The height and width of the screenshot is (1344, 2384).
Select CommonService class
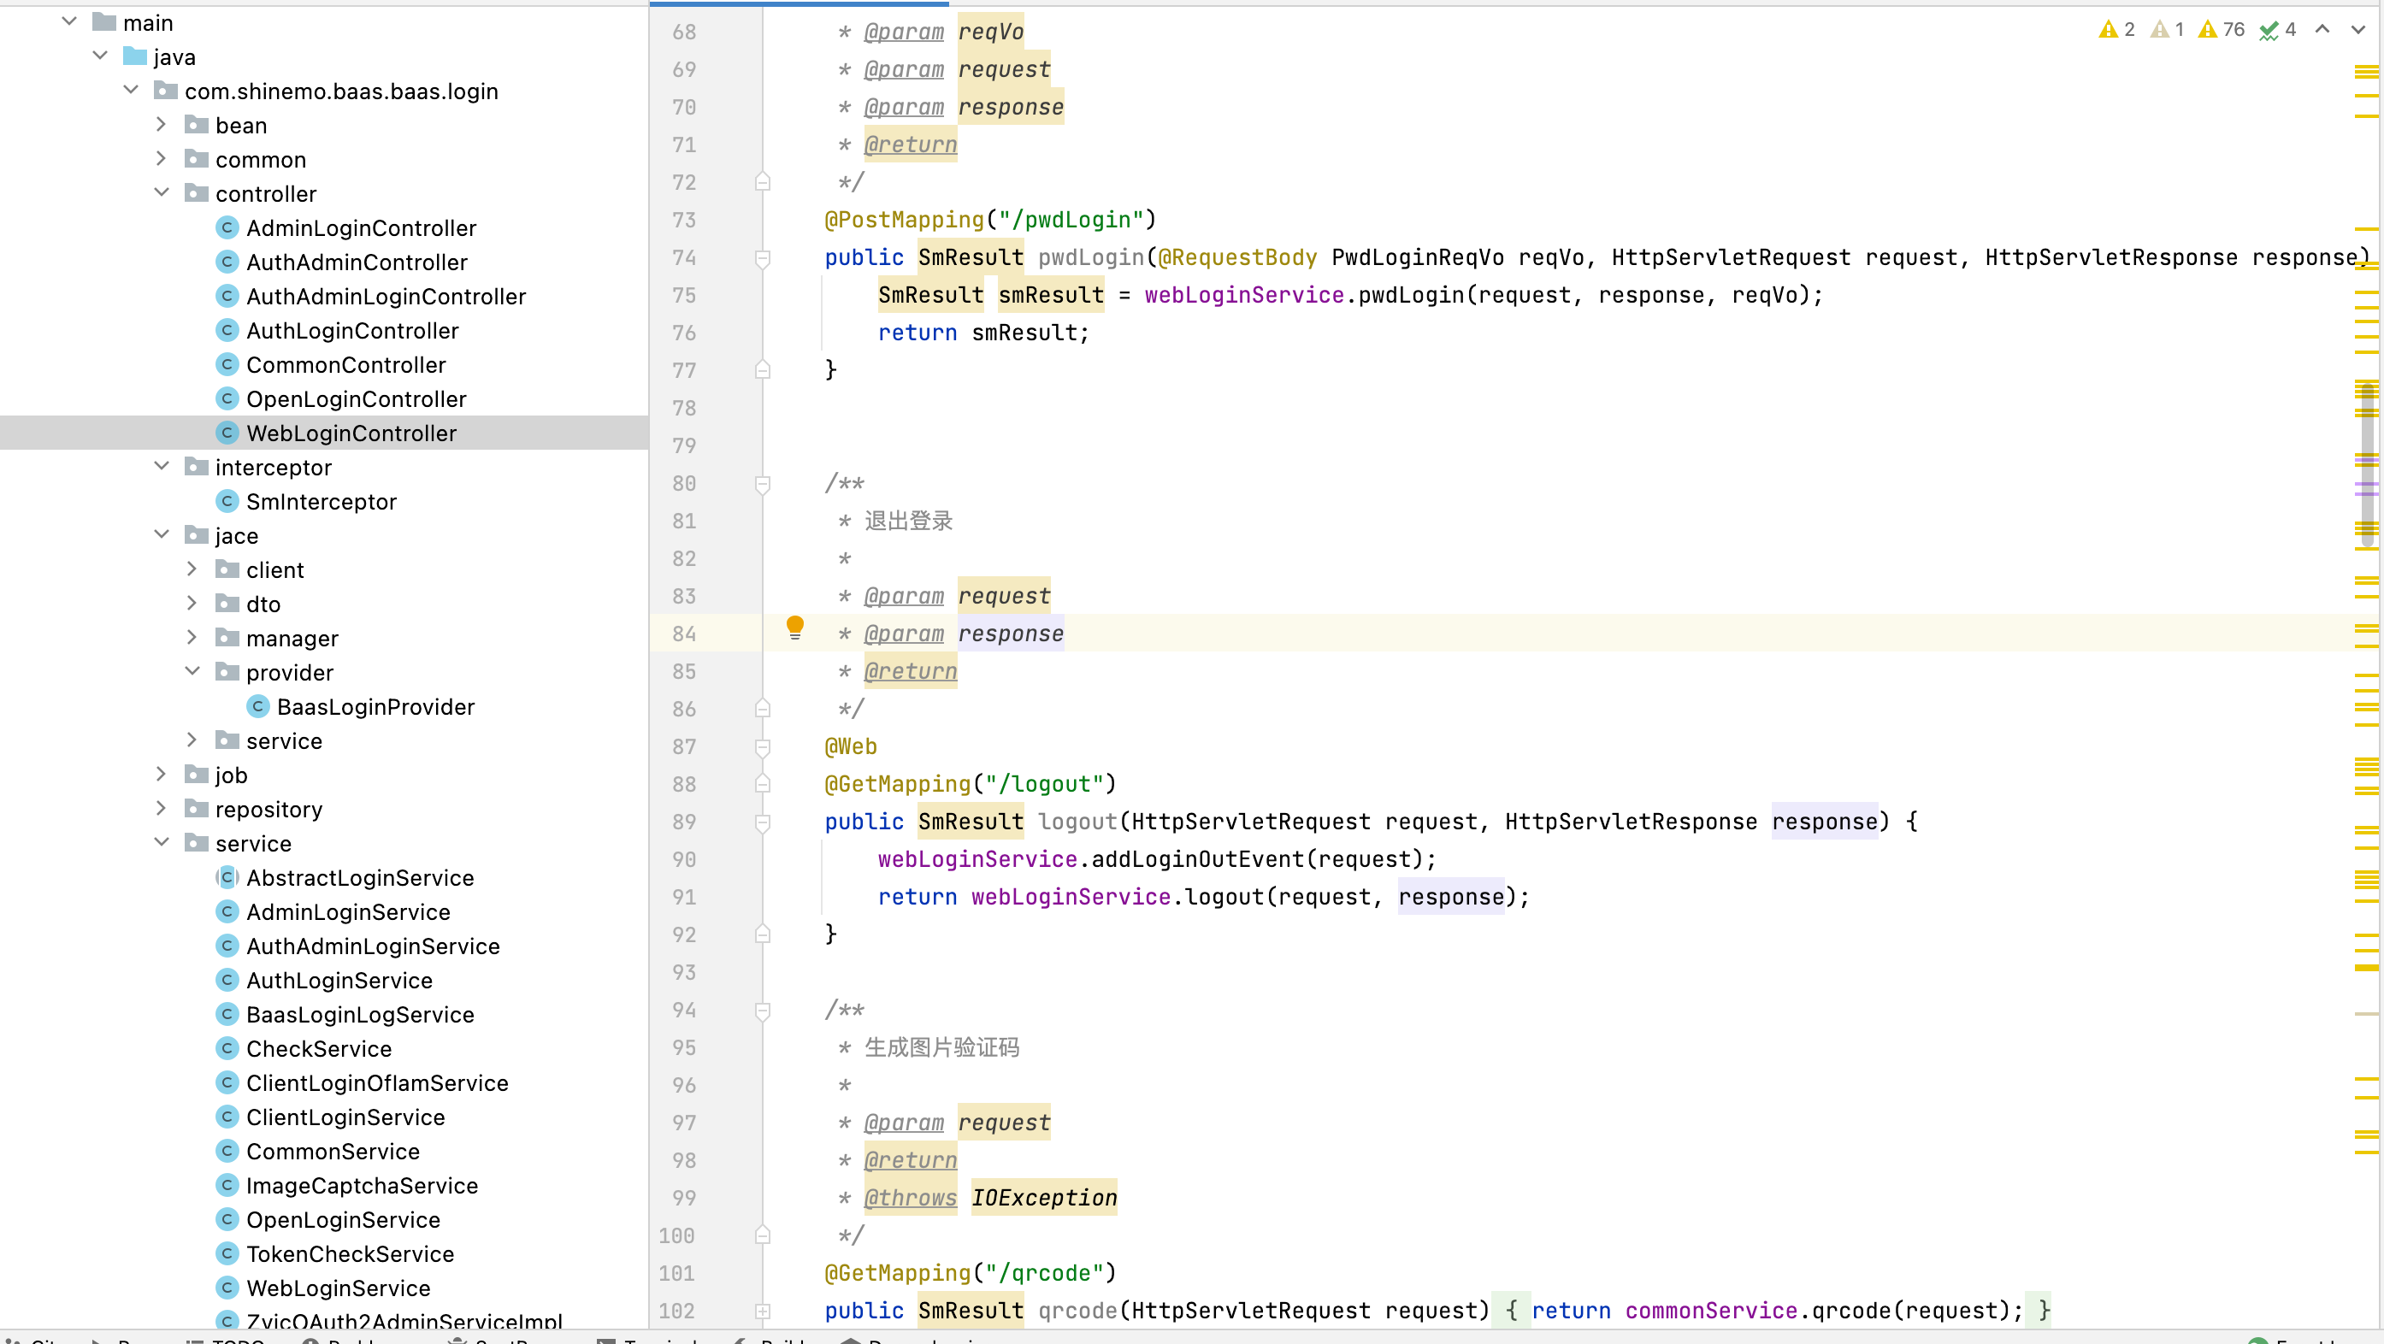pyautogui.click(x=333, y=1152)
